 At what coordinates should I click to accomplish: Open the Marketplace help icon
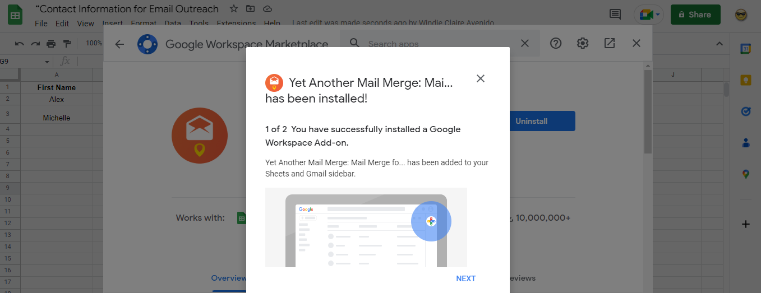pos(556,43)
